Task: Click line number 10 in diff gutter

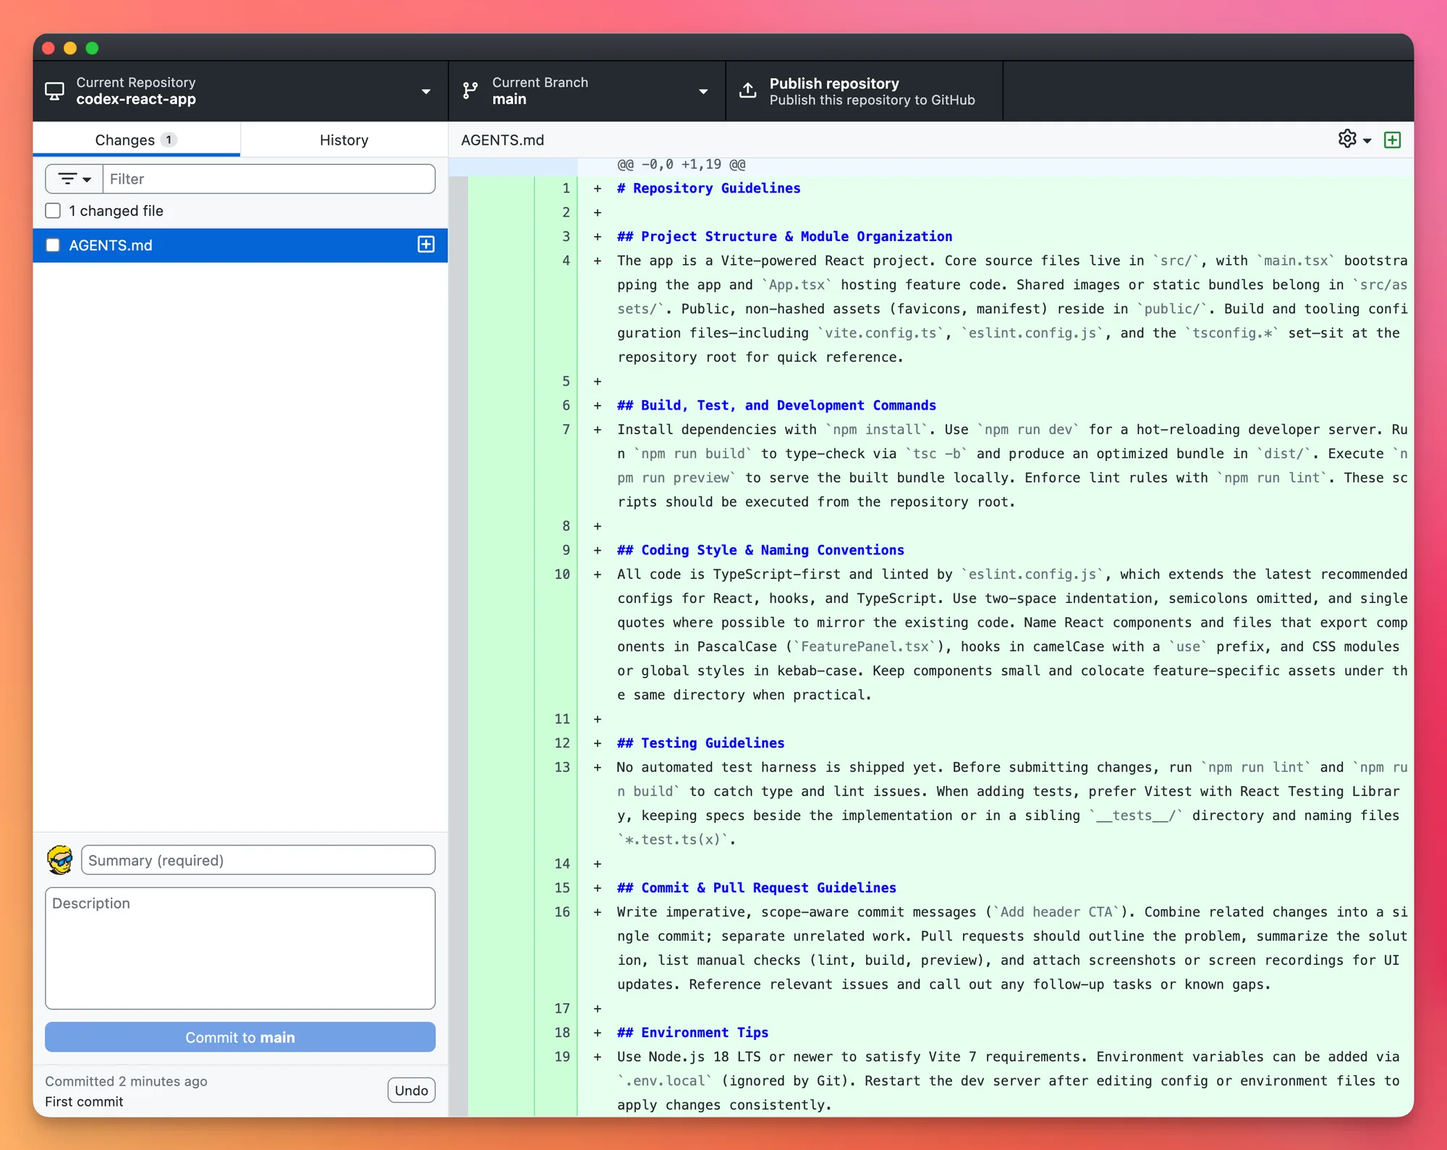Action: tap(562, 575)
